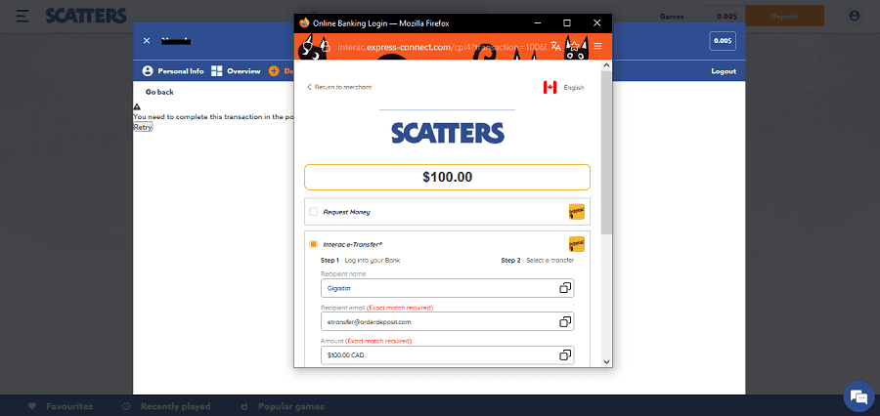The image size is (880, 416).
Task: Click the Recipient name field
Action: coord(447,288)
